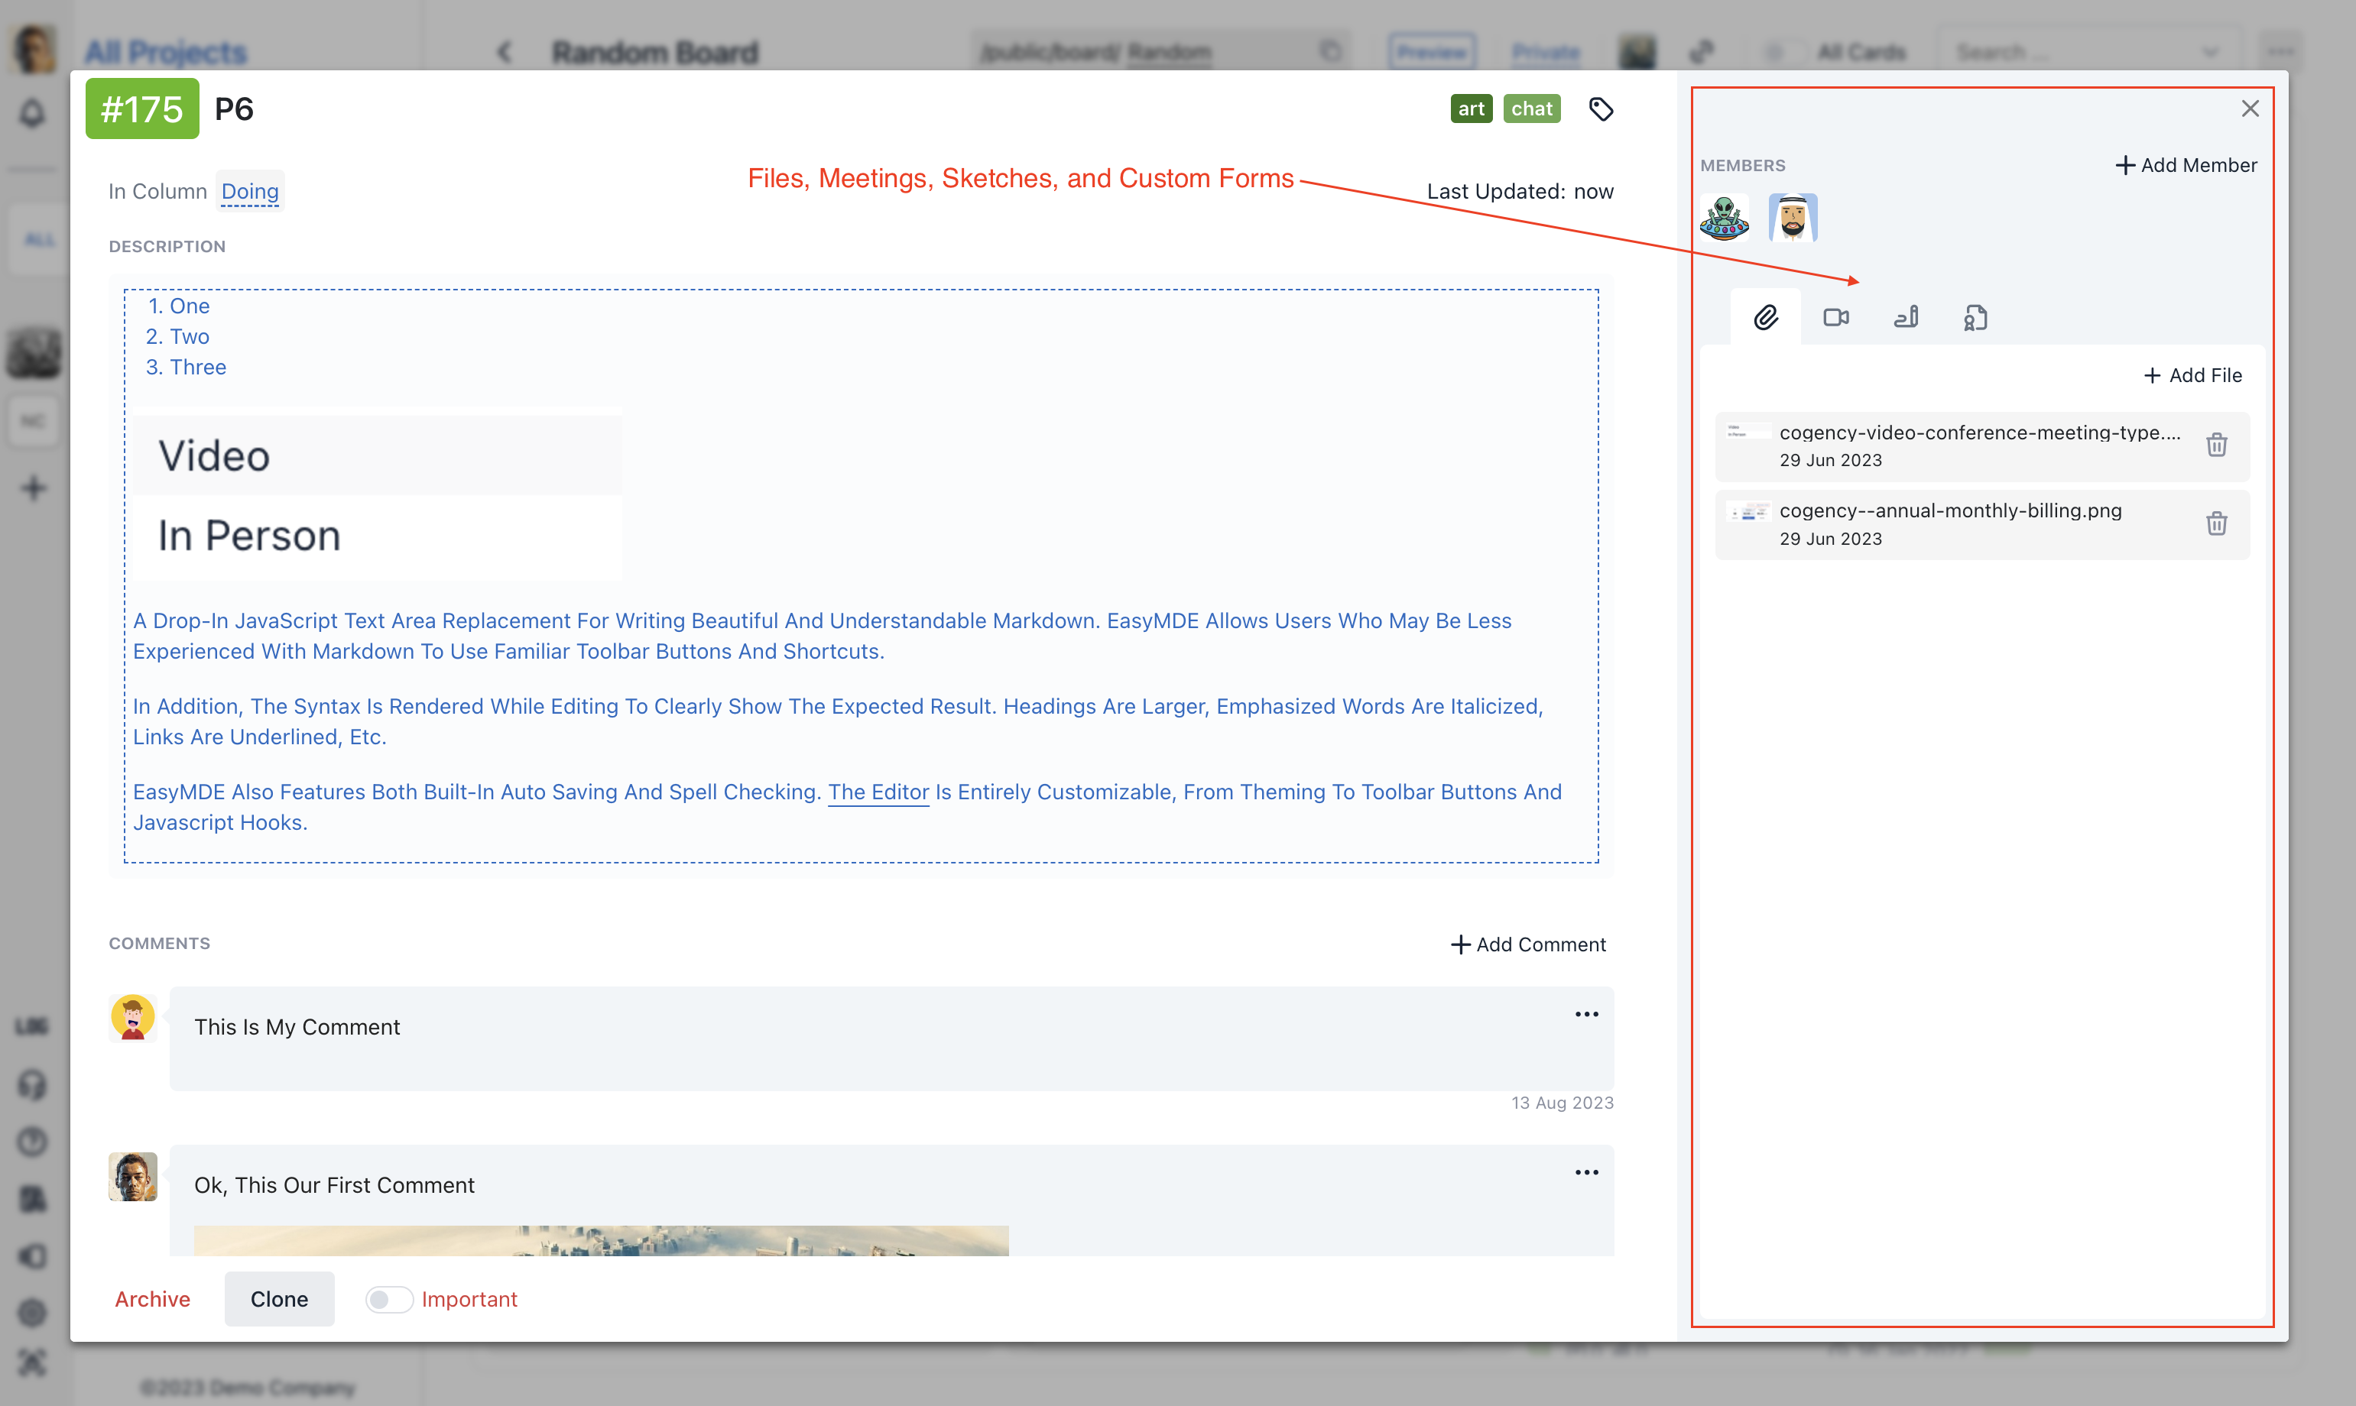Switch to the Files paperclip tab
Screen dimensions: 2356x1406
pos(1764,317)
